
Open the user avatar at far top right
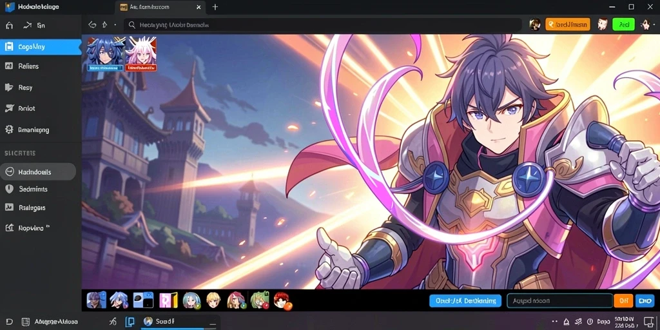click(646, 24)
